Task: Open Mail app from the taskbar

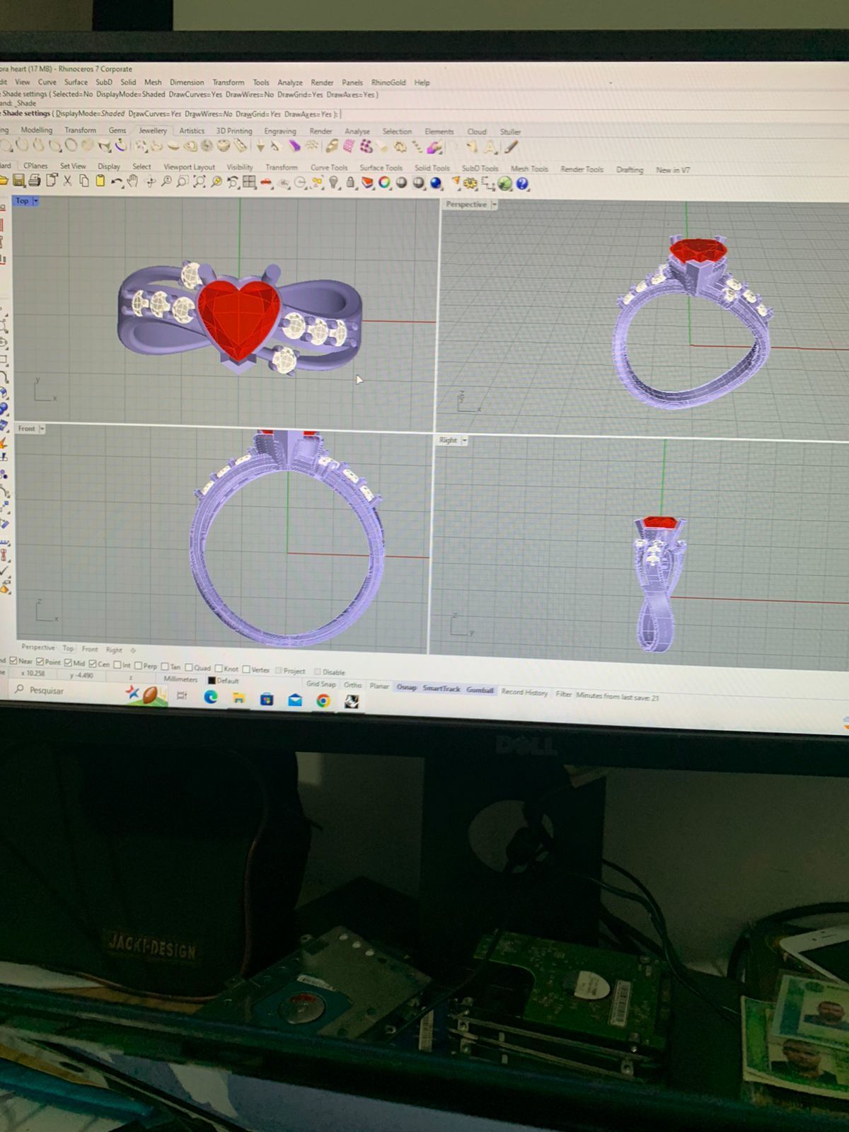Action: [x=295, y=700]
